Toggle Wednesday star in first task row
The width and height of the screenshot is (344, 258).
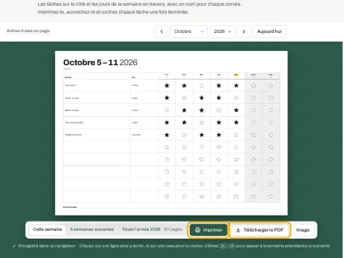[x=201, y=85]
